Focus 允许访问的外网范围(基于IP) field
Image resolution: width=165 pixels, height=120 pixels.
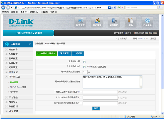pos(100,97)
